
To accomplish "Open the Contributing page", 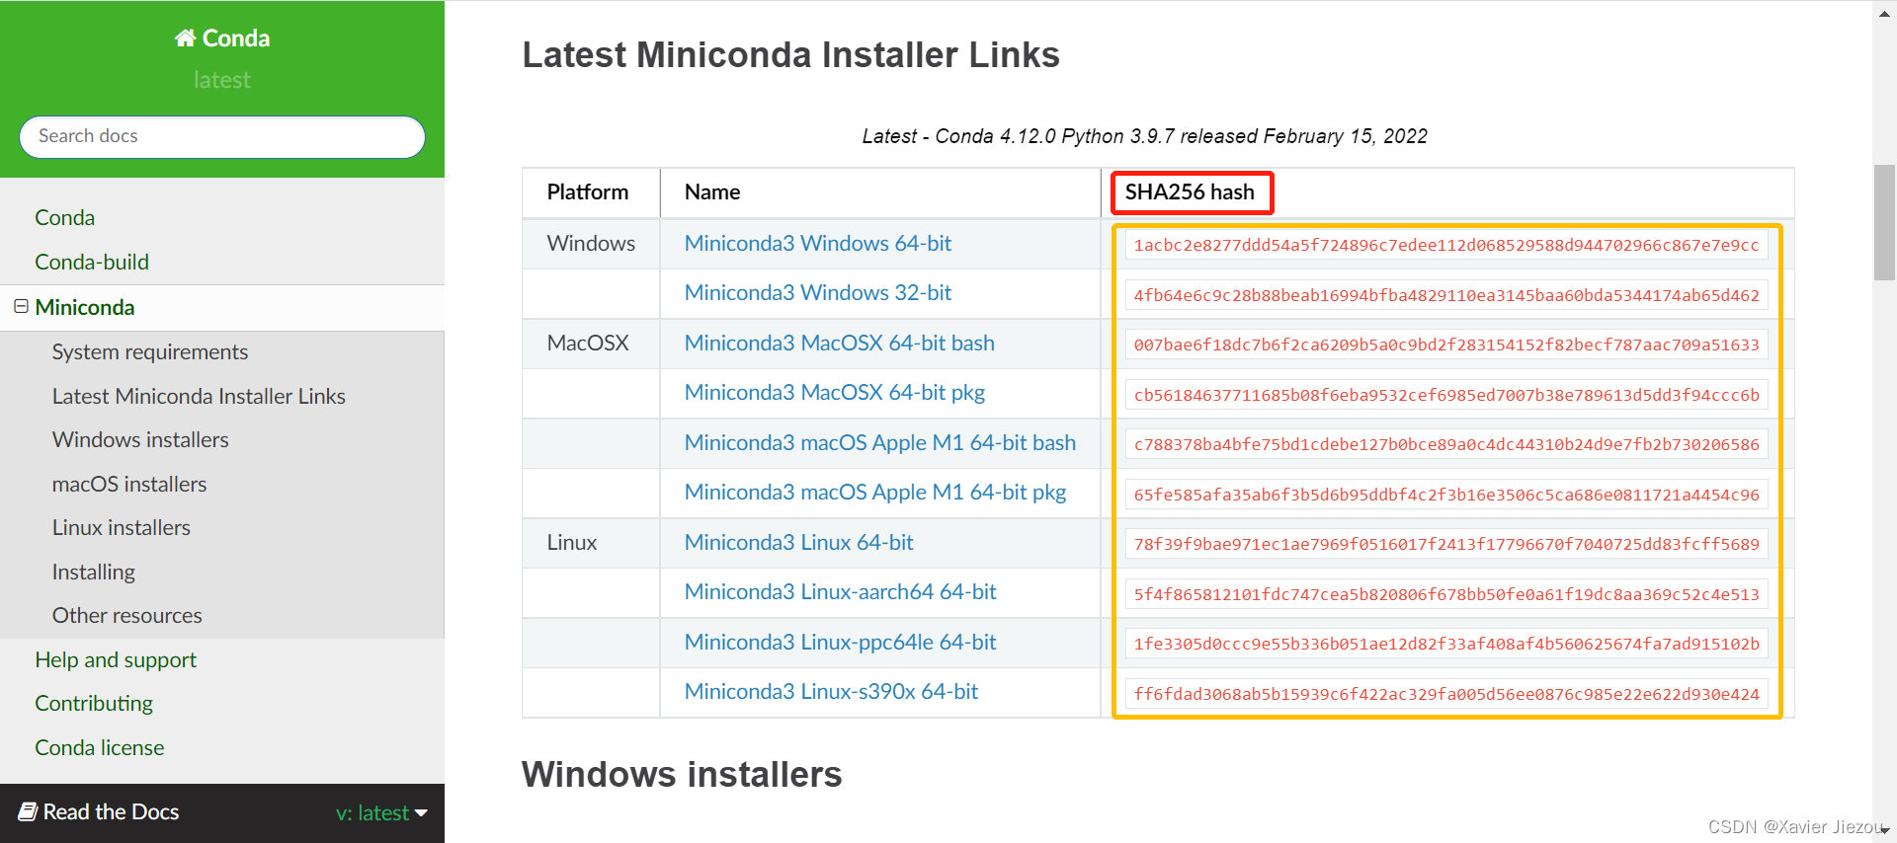I will pyautogui.click(x=94, y=703).
